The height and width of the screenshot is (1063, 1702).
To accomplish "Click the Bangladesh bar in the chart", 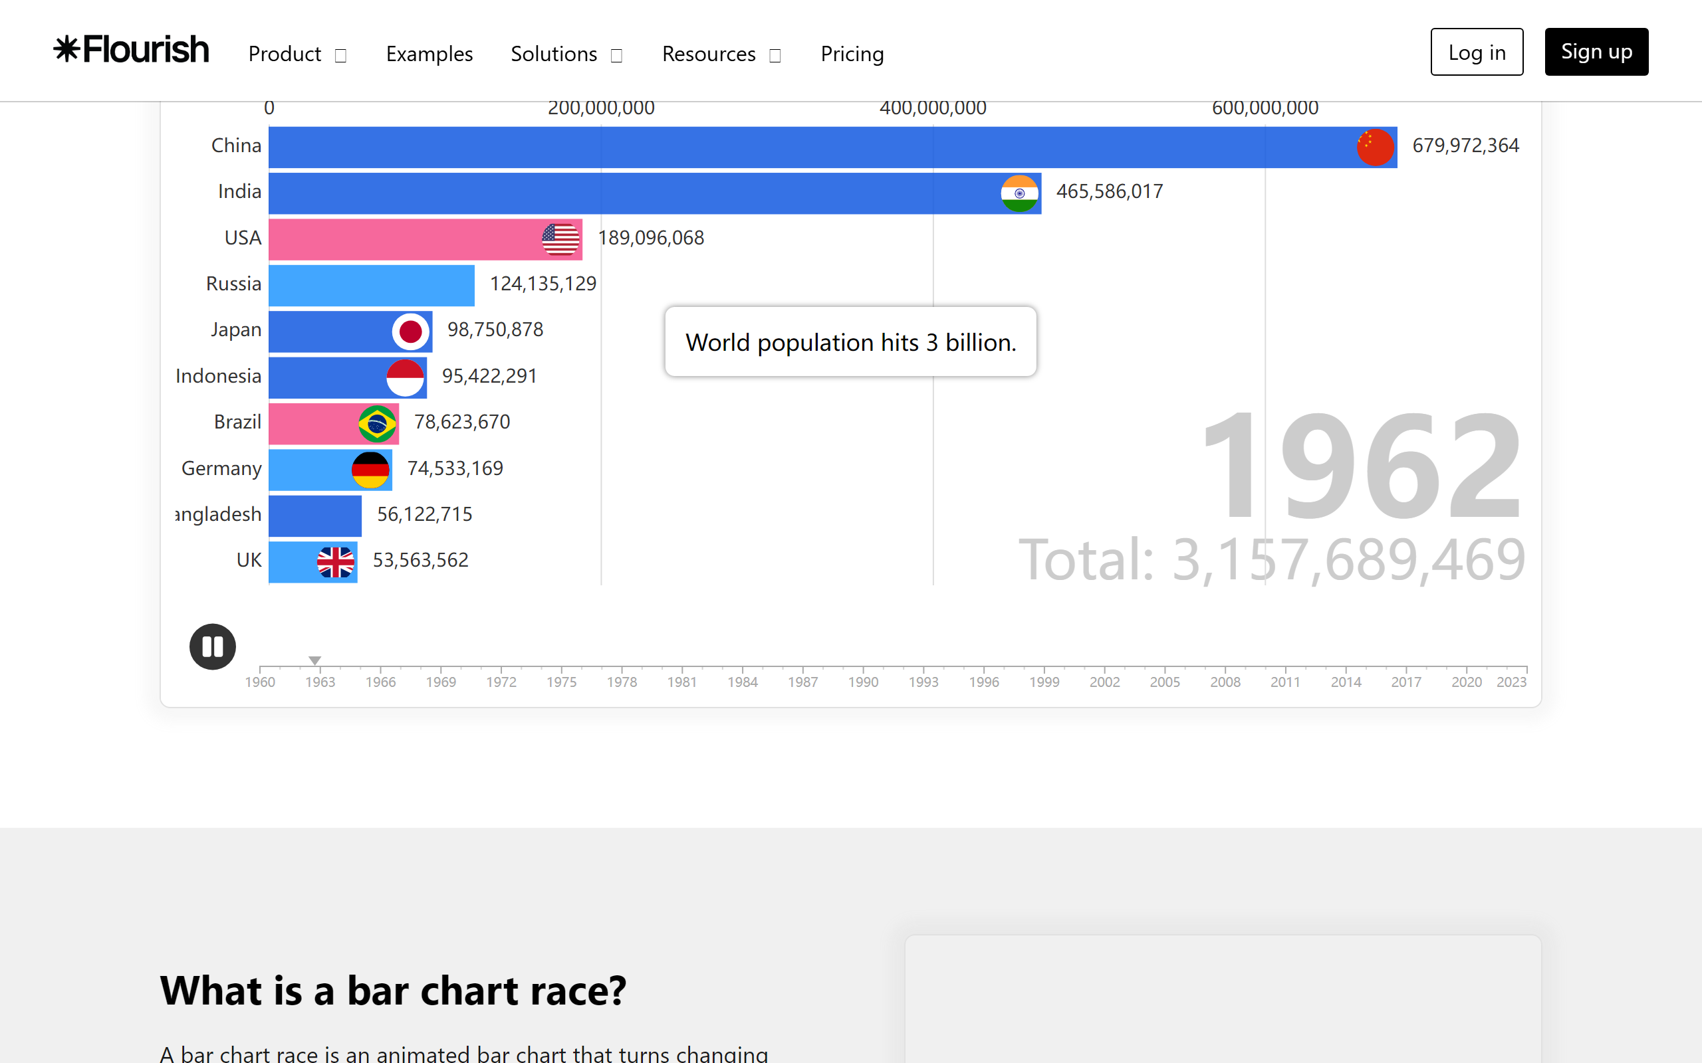I will [315, 516].
